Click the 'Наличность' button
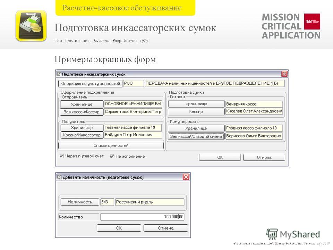Viewport: 333px width, 250px height. [x=80, y=202]
